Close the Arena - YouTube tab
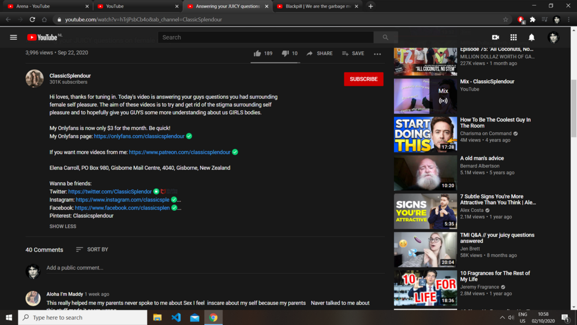 [x=87, y=6]
